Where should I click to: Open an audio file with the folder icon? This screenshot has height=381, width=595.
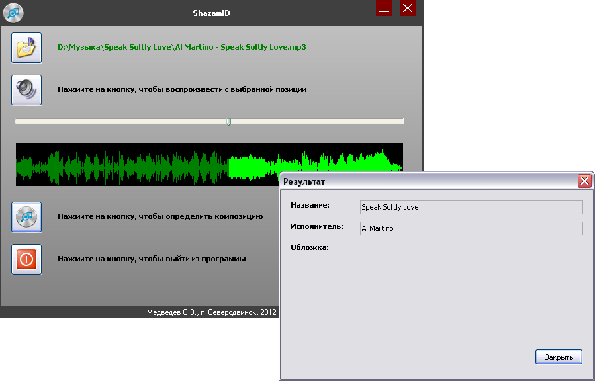coord(26,48)
